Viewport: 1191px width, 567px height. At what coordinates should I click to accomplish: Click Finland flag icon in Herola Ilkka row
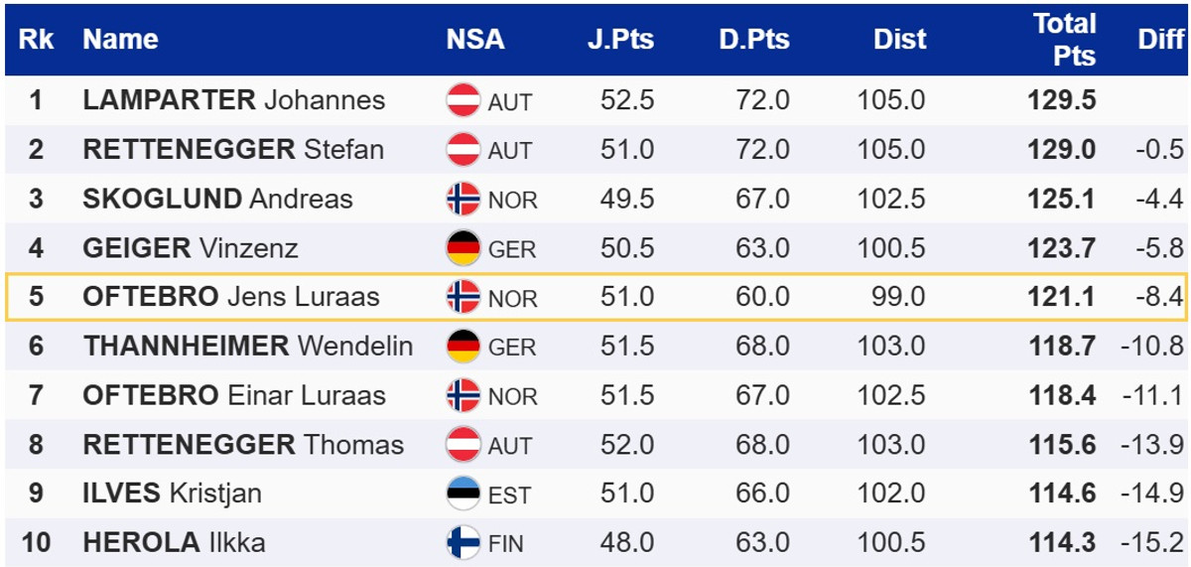click(463, 542)
